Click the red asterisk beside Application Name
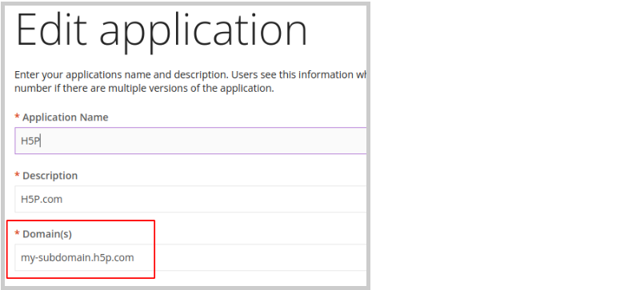 17,117
